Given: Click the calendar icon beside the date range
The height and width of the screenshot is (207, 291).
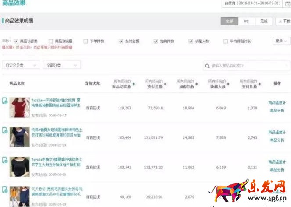Looking at the screenshot, I should [x=287, y=4].
